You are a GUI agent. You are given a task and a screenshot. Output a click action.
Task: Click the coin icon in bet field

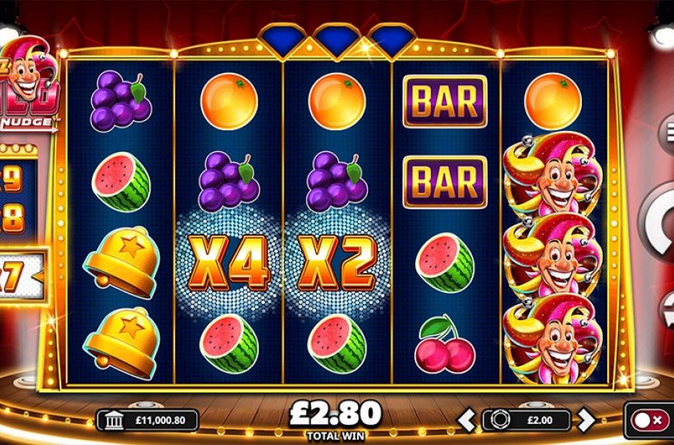tap(499, 420)
